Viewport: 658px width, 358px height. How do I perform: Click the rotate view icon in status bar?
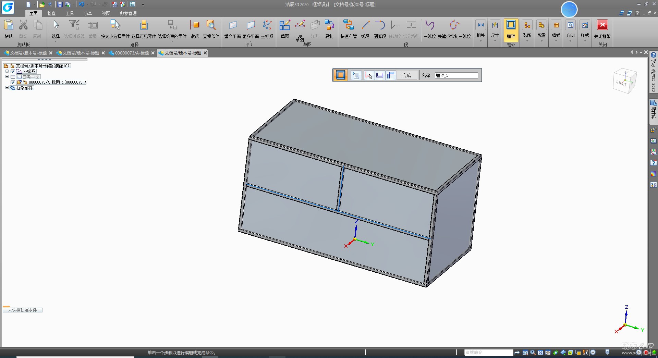(555, 353)
